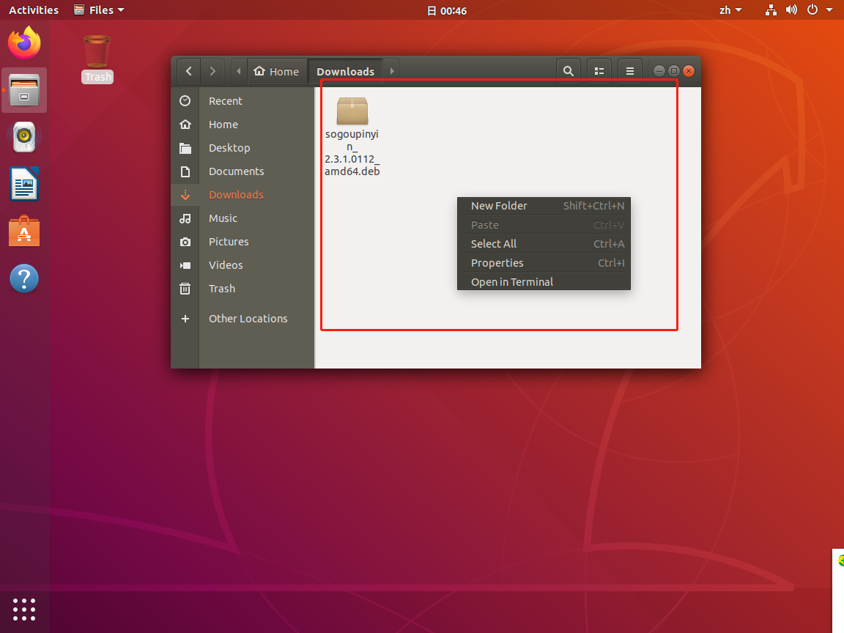Choose New Folder from context menu

click(544, 206)
